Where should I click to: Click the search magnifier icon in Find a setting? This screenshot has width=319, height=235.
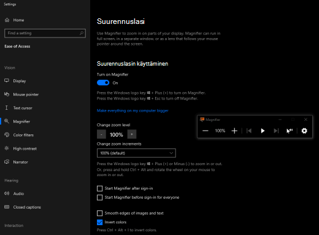coord(82,33)
